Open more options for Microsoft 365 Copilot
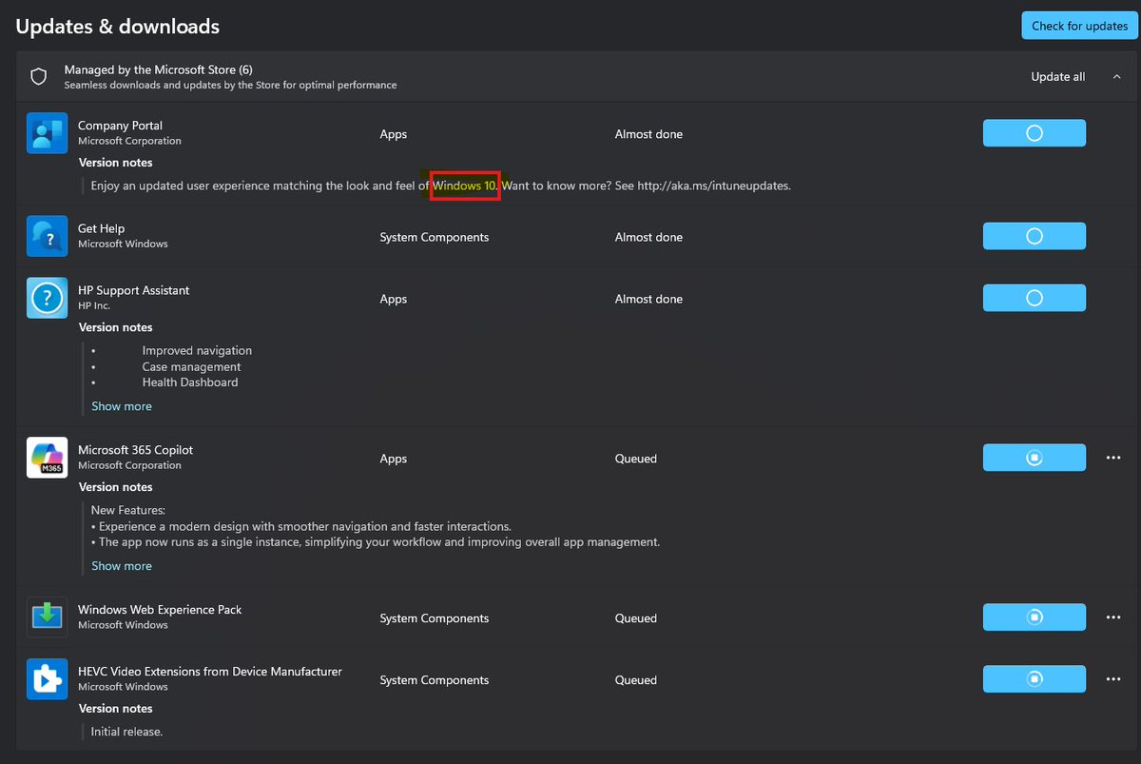This screenshot has height=764, width=1141. point(1113,458)
